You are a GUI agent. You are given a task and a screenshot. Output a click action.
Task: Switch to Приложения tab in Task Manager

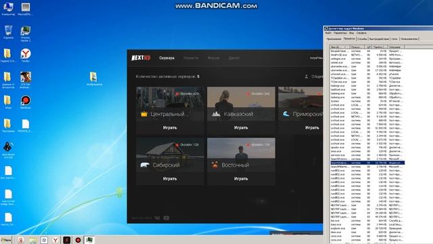click(x=334, y=39)
